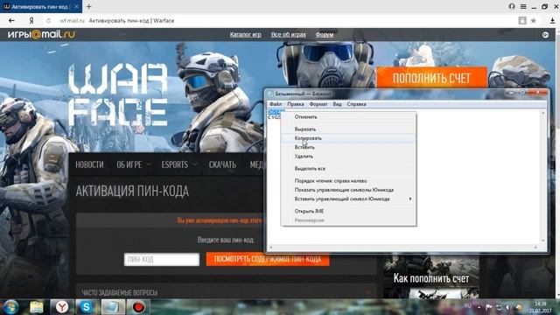Open Skype from the taskbar

(86, 307)
